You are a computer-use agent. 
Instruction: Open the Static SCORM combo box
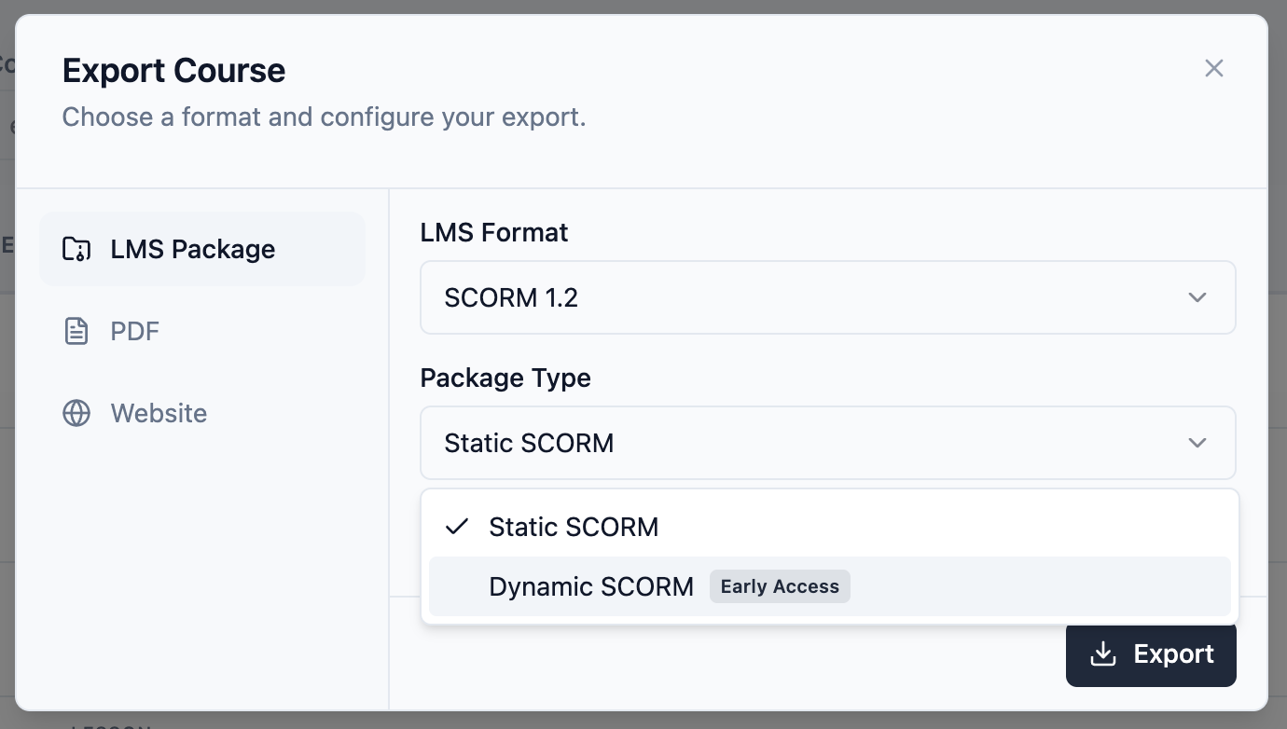tap(828, 443)
